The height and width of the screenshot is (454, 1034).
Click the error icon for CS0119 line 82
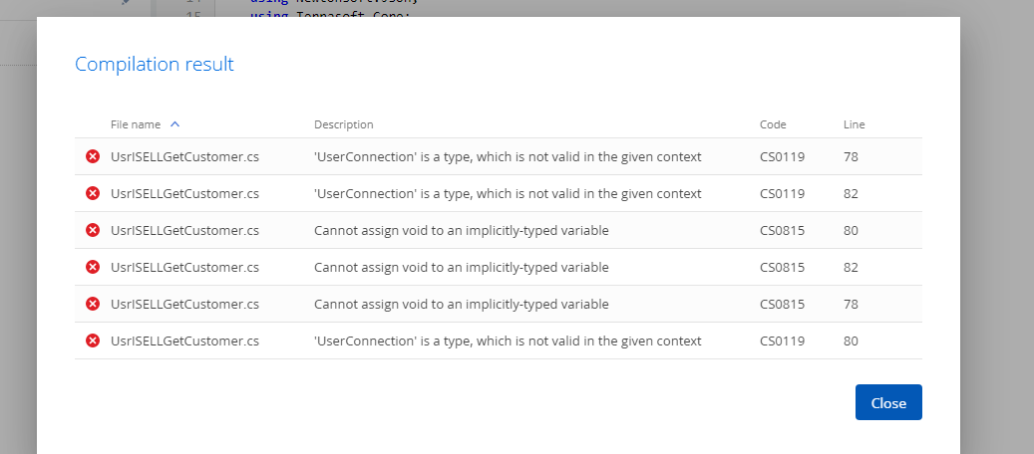click(x=93, y=194)
